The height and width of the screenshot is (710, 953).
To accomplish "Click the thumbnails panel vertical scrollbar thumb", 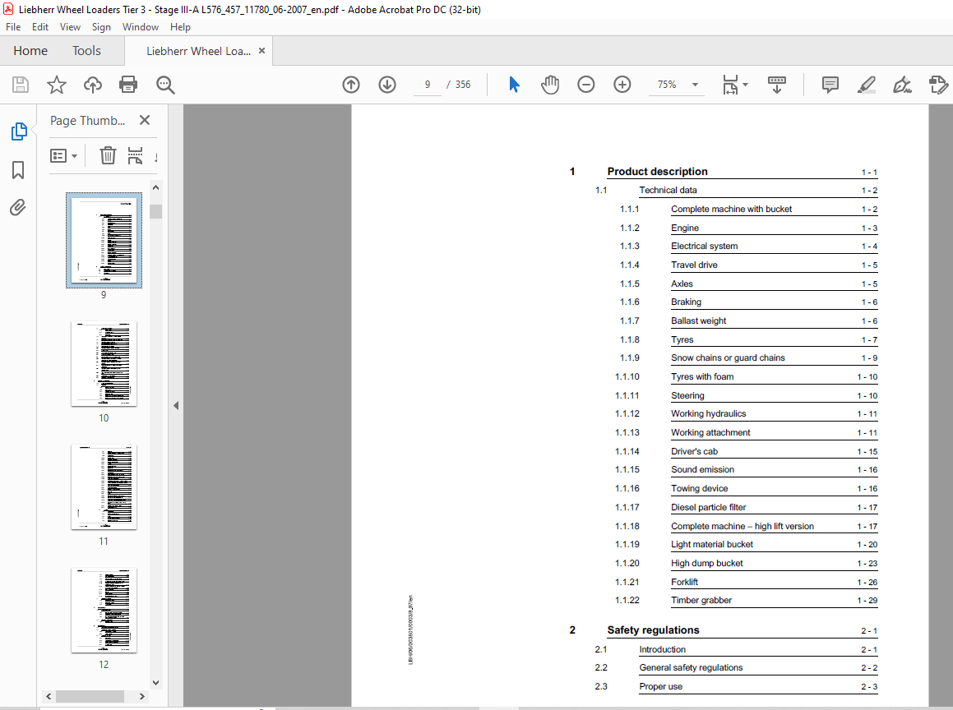I will 155,211.
